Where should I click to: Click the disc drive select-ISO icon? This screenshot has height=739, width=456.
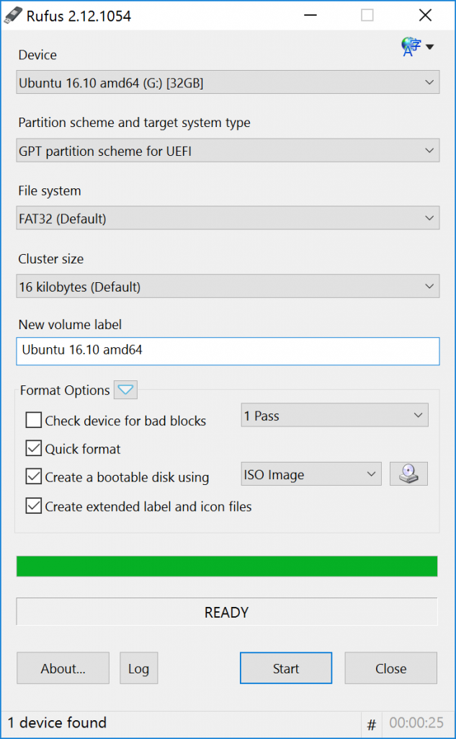[x=408, y=473]
